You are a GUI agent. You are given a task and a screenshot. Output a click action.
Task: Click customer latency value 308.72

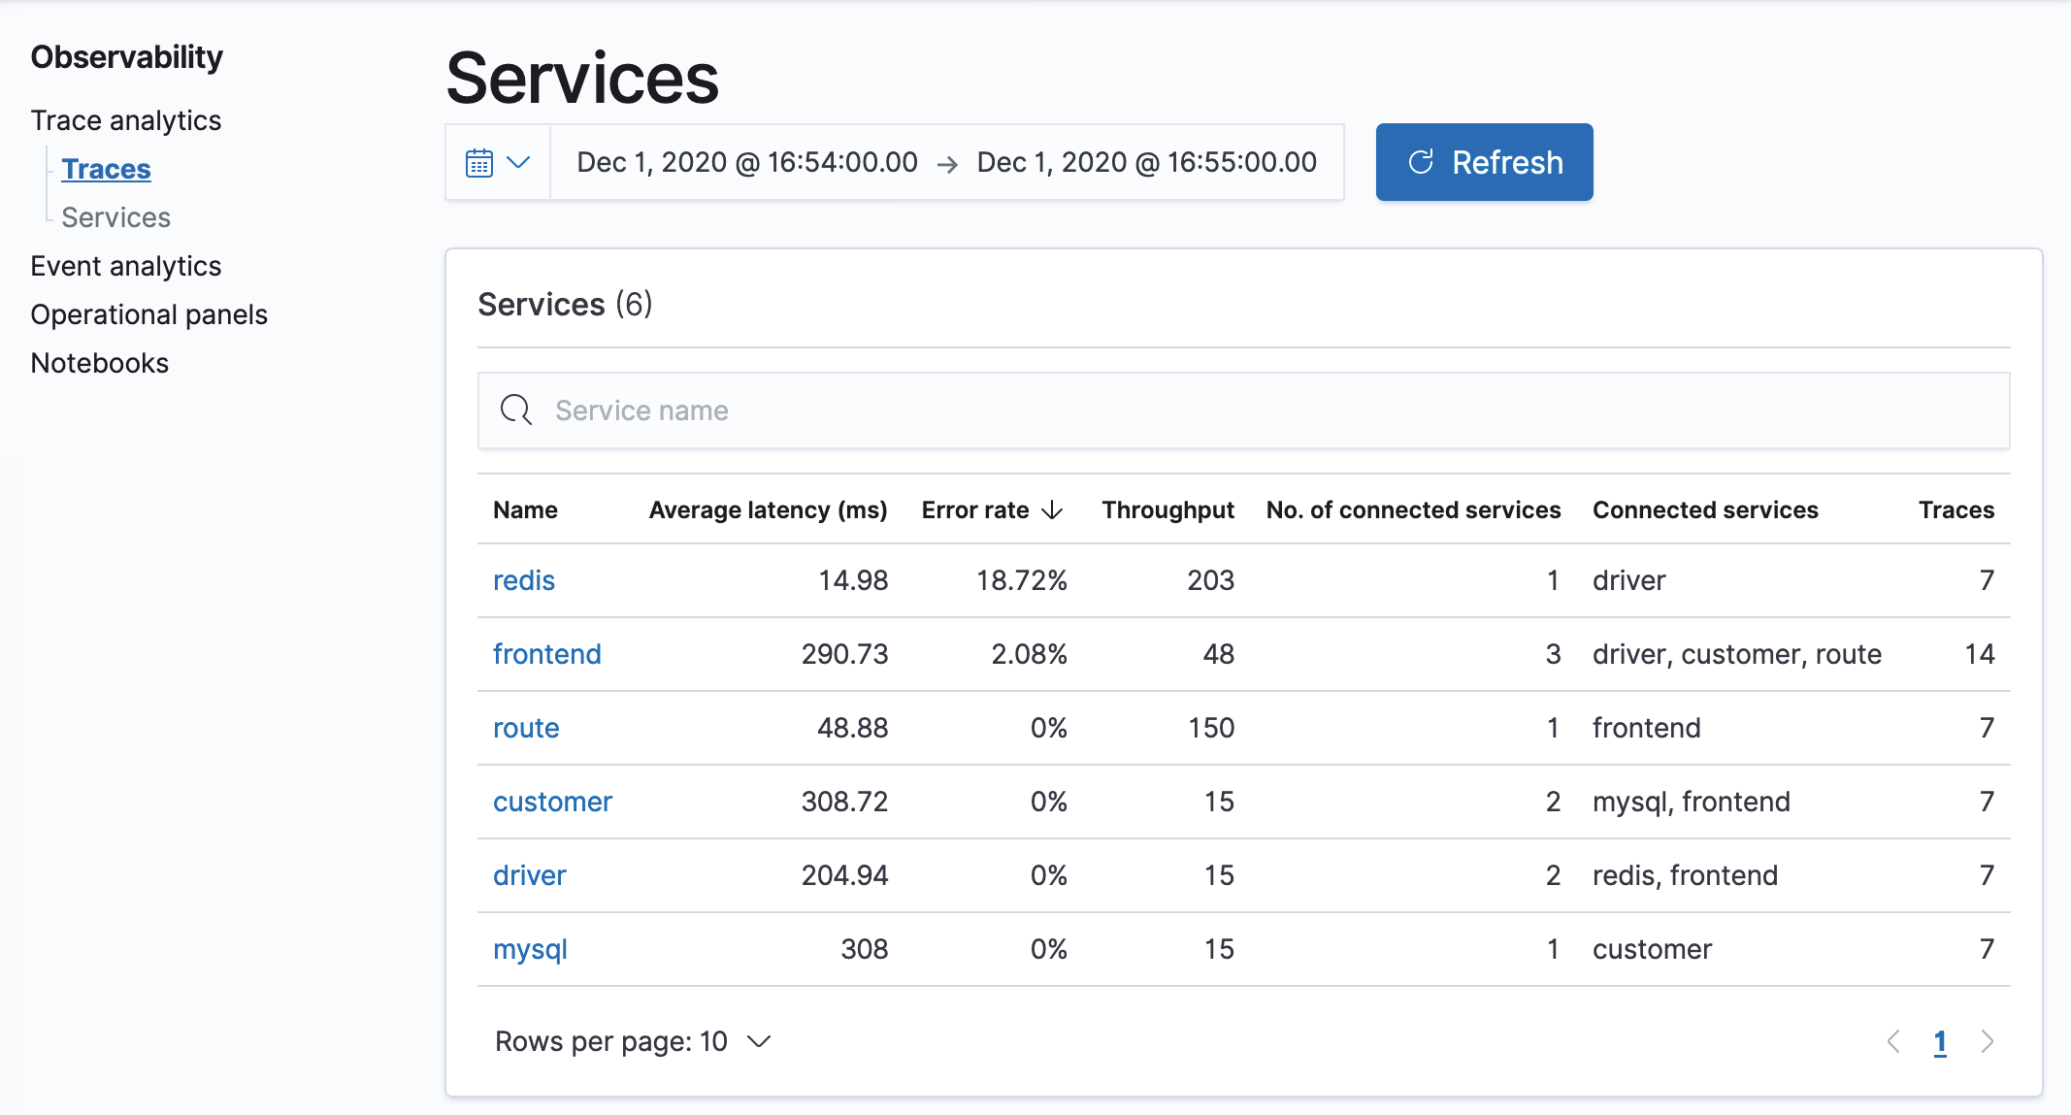(x=844, y=802)
